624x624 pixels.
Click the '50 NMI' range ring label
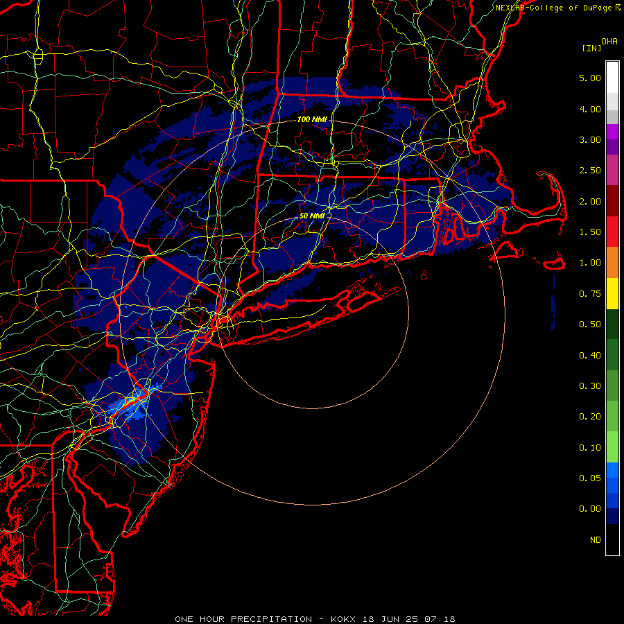pyautogui.click(x=312, y=216)
